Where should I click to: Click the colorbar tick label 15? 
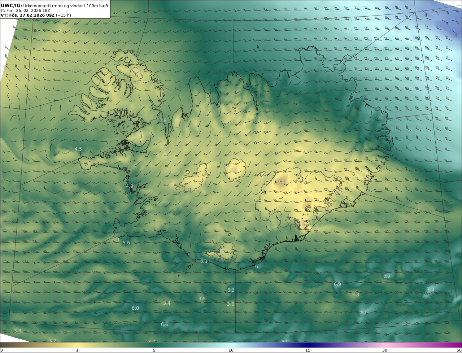click(x=308, y=350)
